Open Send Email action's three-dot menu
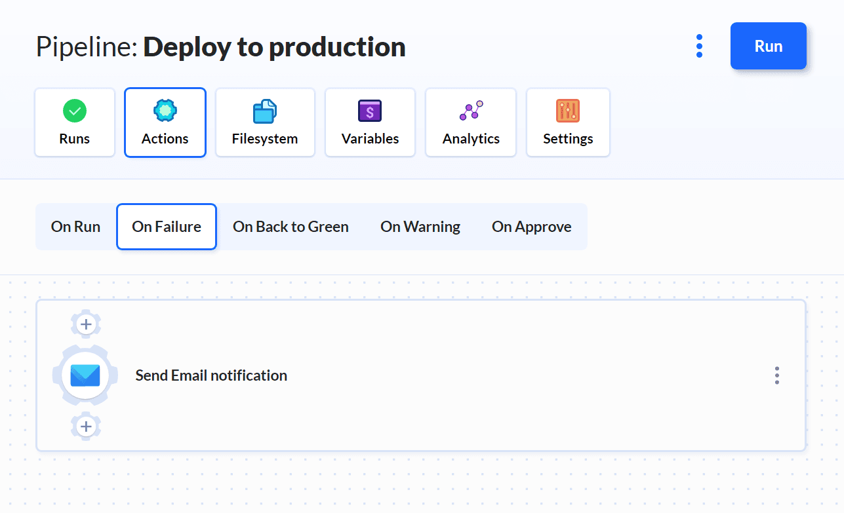844x513 pixels. [x=776, y=375]
